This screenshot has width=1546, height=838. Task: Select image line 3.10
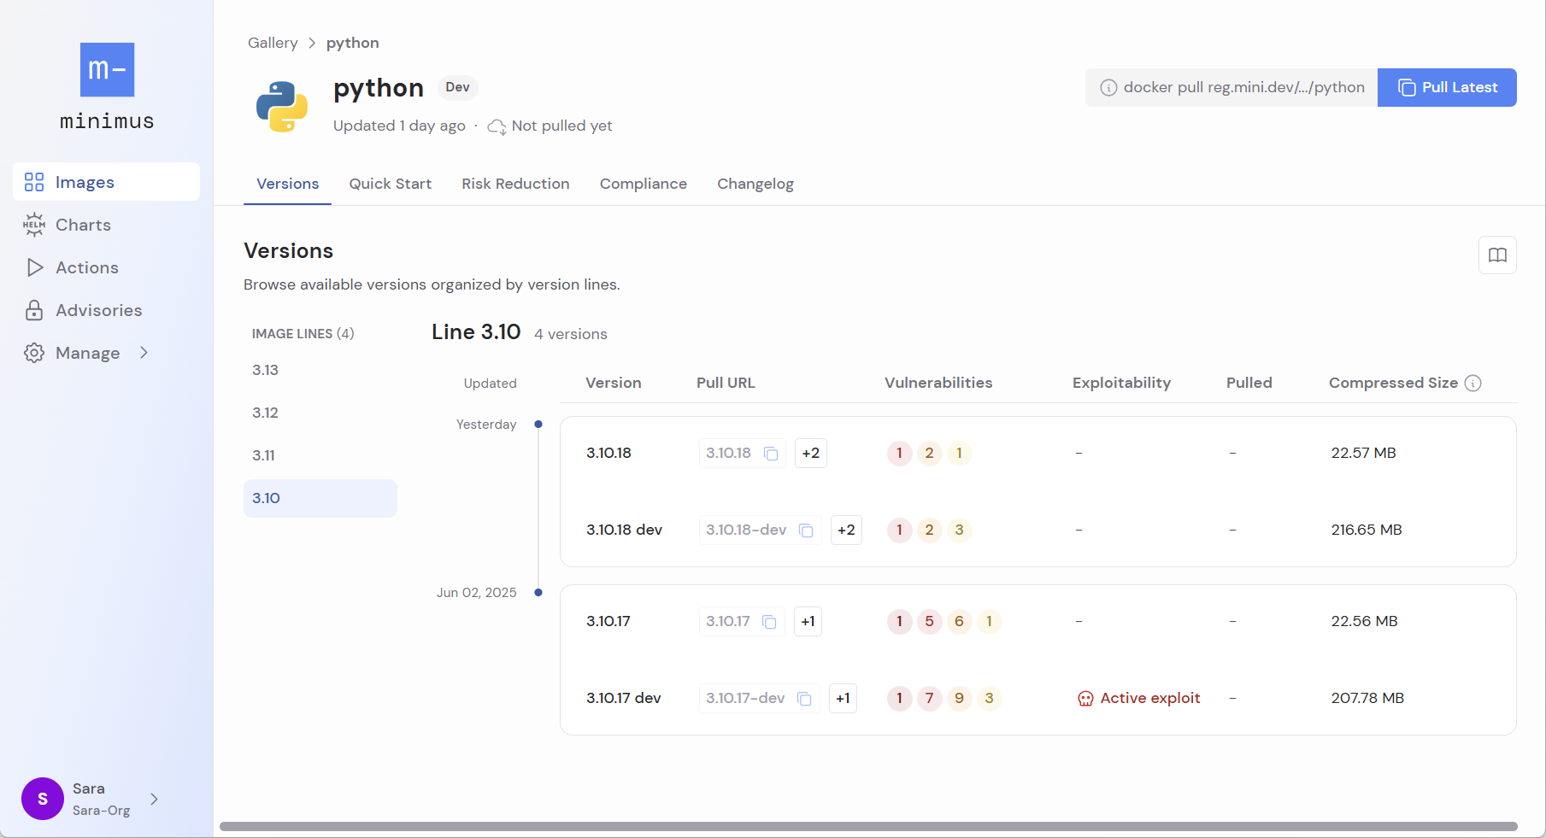click(x=320, y=498)
